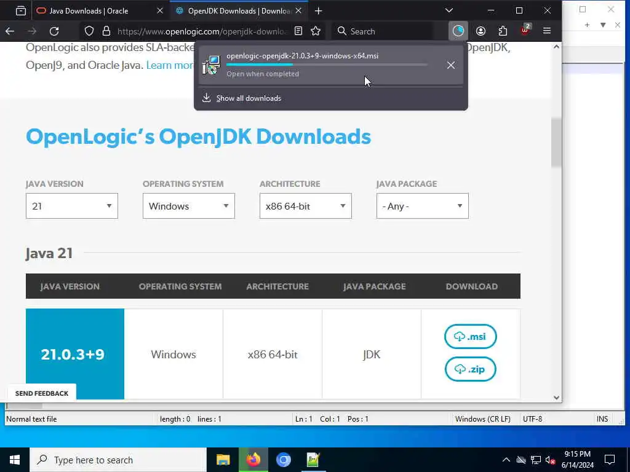630x472 pixels.
Task: Click the network tray icon
Action: [x=536, y=460]
